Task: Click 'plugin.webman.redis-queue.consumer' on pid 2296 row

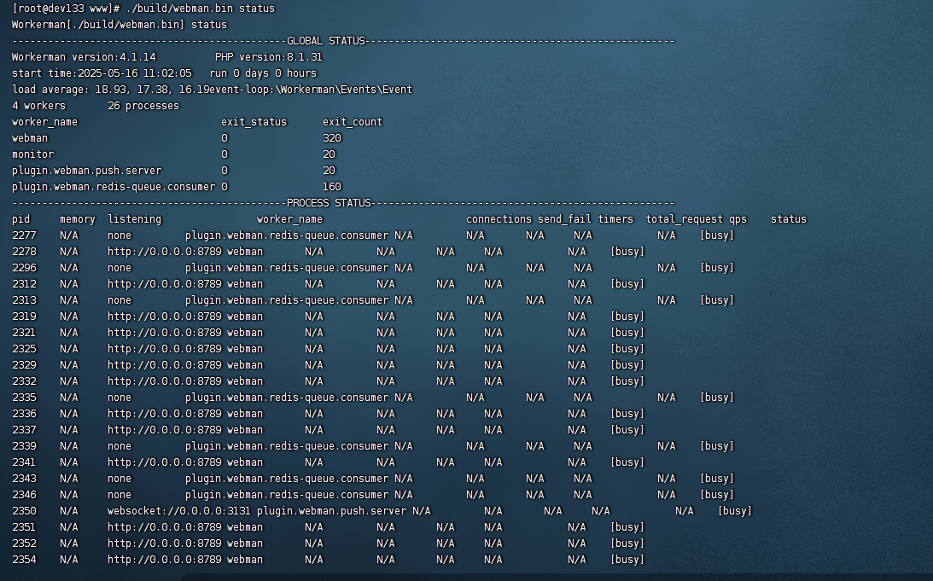Action: coord(287,268)
